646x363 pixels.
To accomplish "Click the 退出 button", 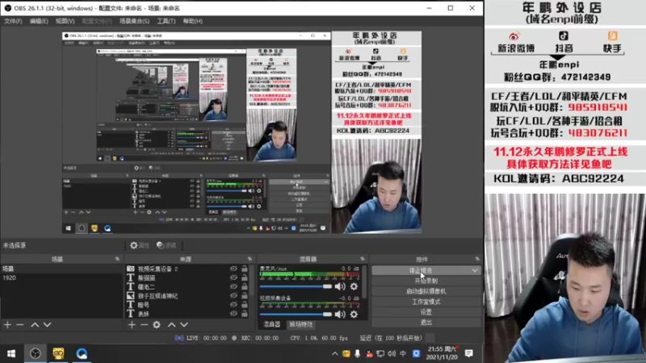I will (426, 322).
